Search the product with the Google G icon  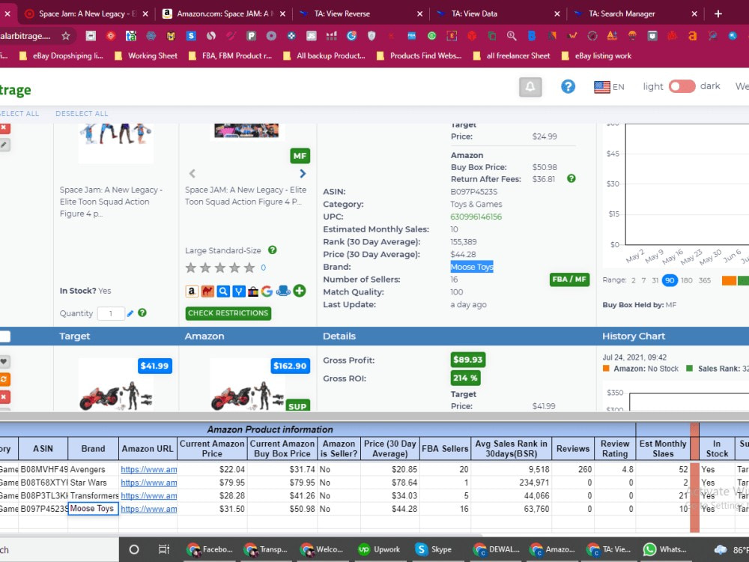(267, 291)
